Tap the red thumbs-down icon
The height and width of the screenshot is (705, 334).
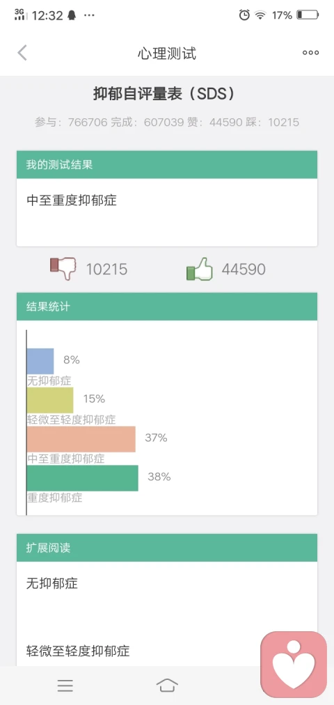pyautogui.click(x=63, y=269)
